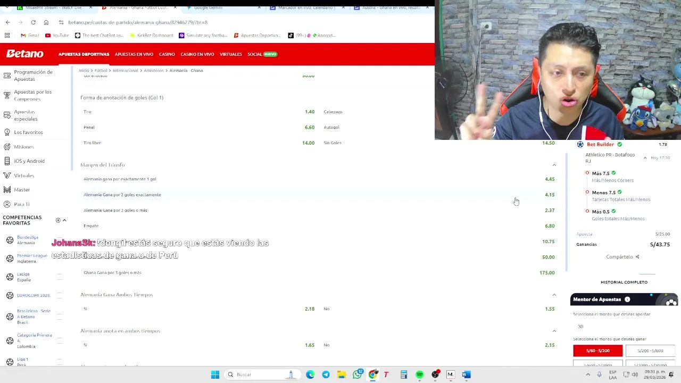Add a favorite competition with plus icon
This screenshot has width=681, height=383.
pos(58,220)
